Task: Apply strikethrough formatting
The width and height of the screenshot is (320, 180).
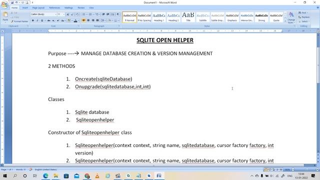Action: tap(48, 20)
